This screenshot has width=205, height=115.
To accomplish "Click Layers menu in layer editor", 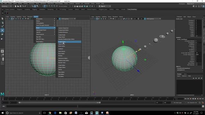I will (x=179, y=76).
